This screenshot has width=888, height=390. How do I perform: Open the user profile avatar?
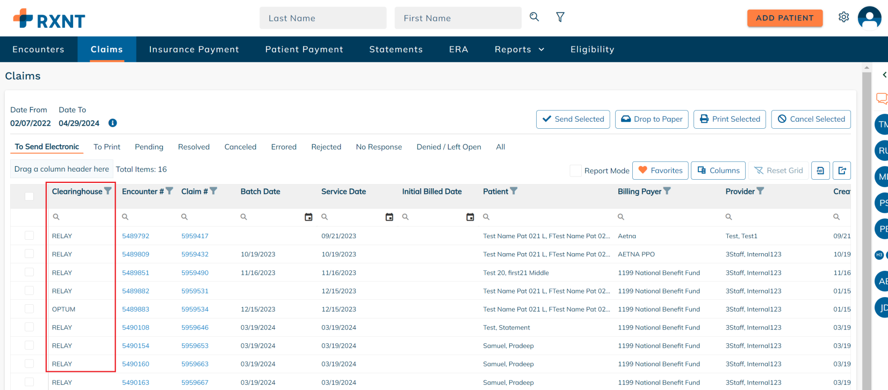pos(869,18)
